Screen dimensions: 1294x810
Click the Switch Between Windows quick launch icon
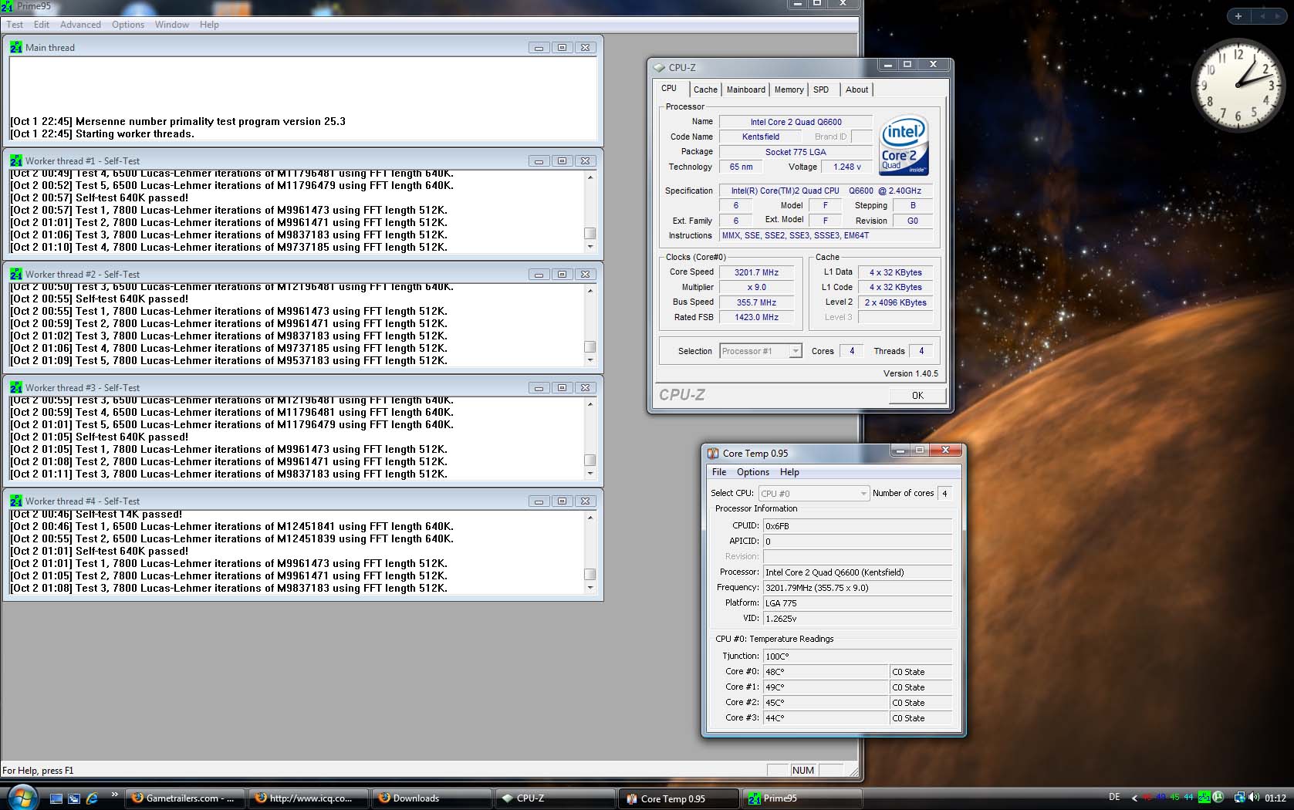tap(74, 798)
